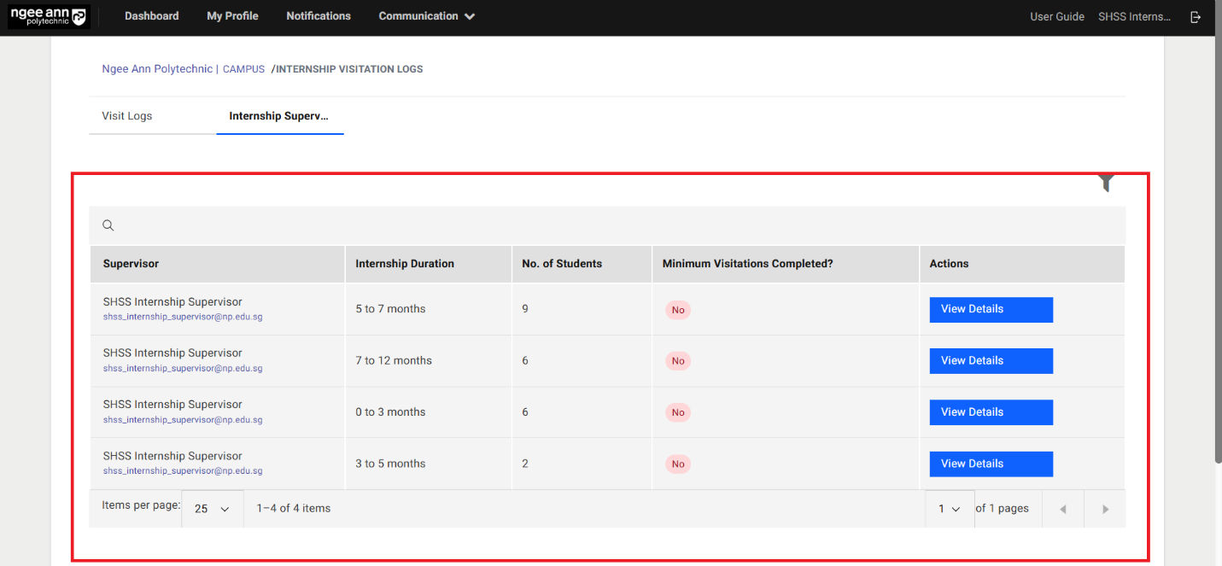
Task: Click the filter funnel icon
Action: pyautogui.click(x=1106, y=183)
